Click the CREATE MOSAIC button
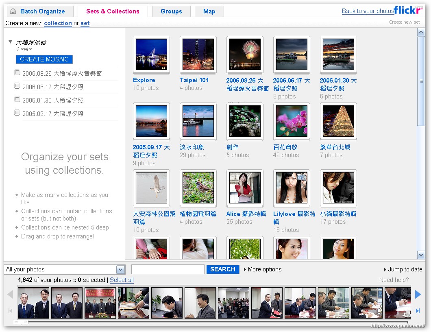Viewport: 431px width, 332px height. (44, 59)
